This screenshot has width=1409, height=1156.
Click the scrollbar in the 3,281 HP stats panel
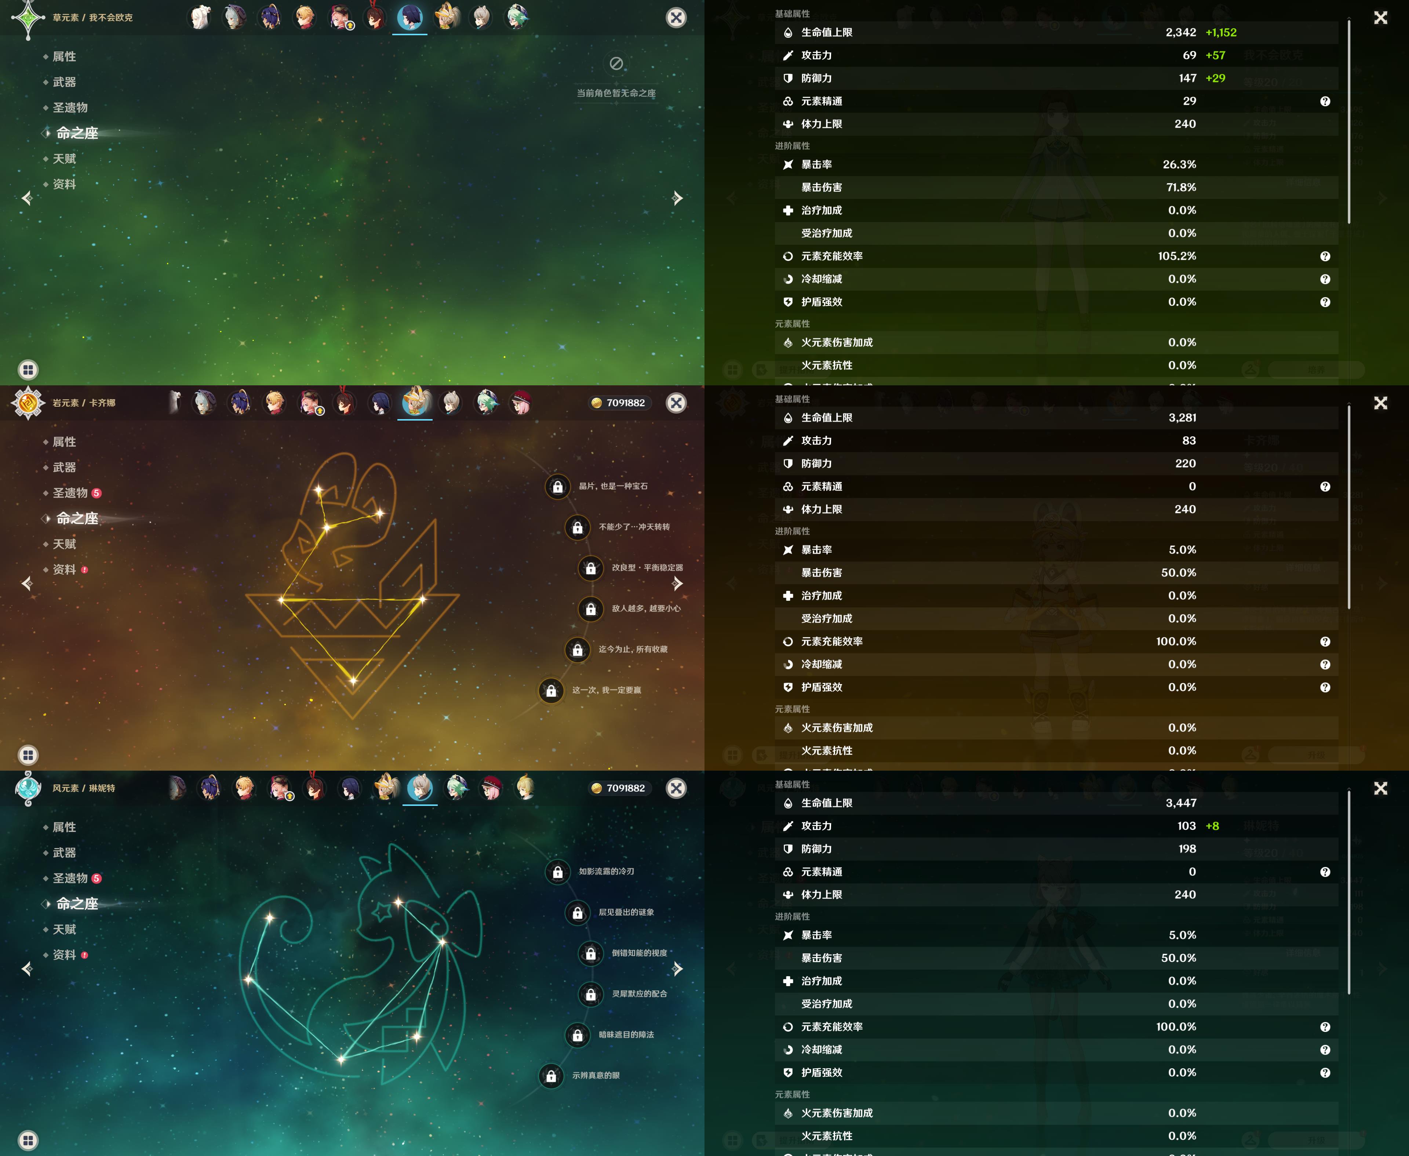[x=1349, y=508]
